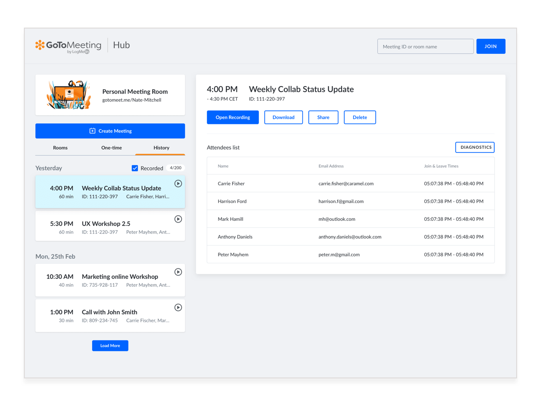This screenshot has height=406, width=540.
Task: Open Diagnostics for the attendees list
Action: (x=475, y=147)
